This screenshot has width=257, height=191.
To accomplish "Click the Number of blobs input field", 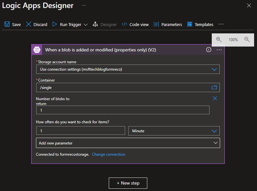I will point(123,110).
